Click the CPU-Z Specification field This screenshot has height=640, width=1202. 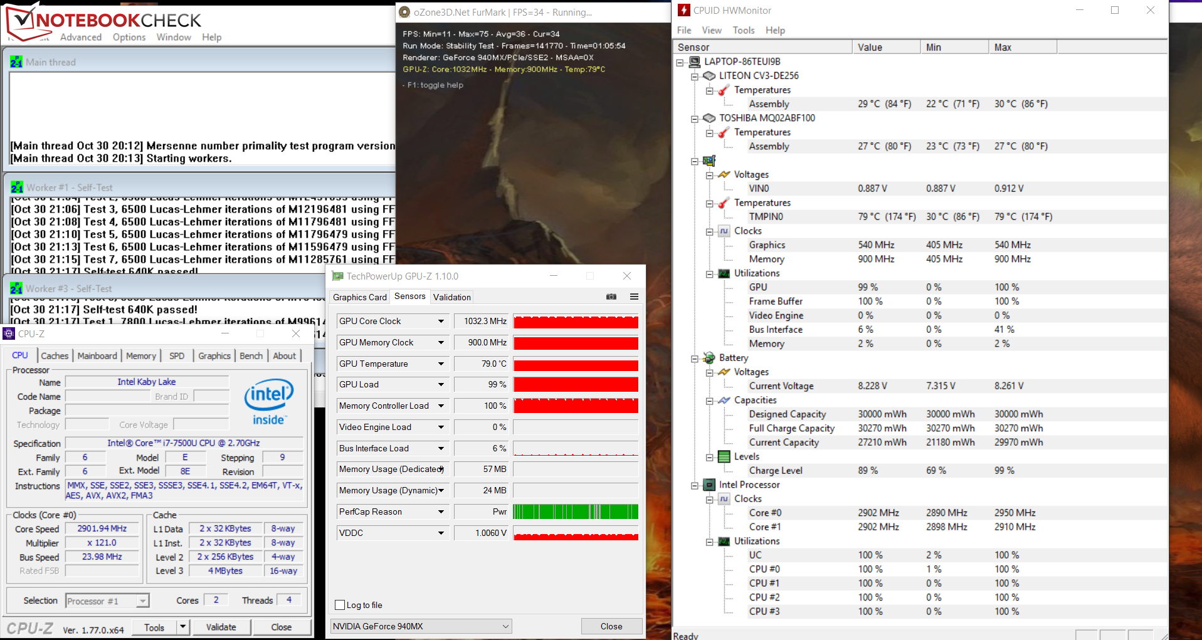tap(184, 443)
